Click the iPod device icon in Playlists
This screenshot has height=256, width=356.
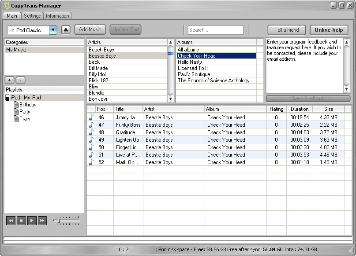(x=7, y=98)
